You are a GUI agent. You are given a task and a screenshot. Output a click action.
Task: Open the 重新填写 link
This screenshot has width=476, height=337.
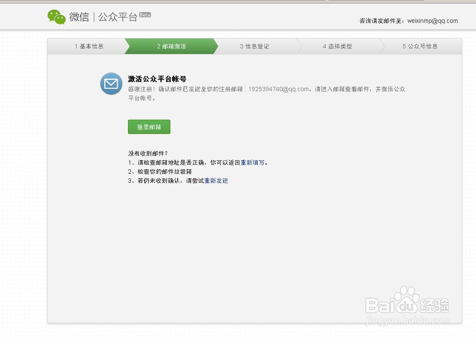pos(253,162)
